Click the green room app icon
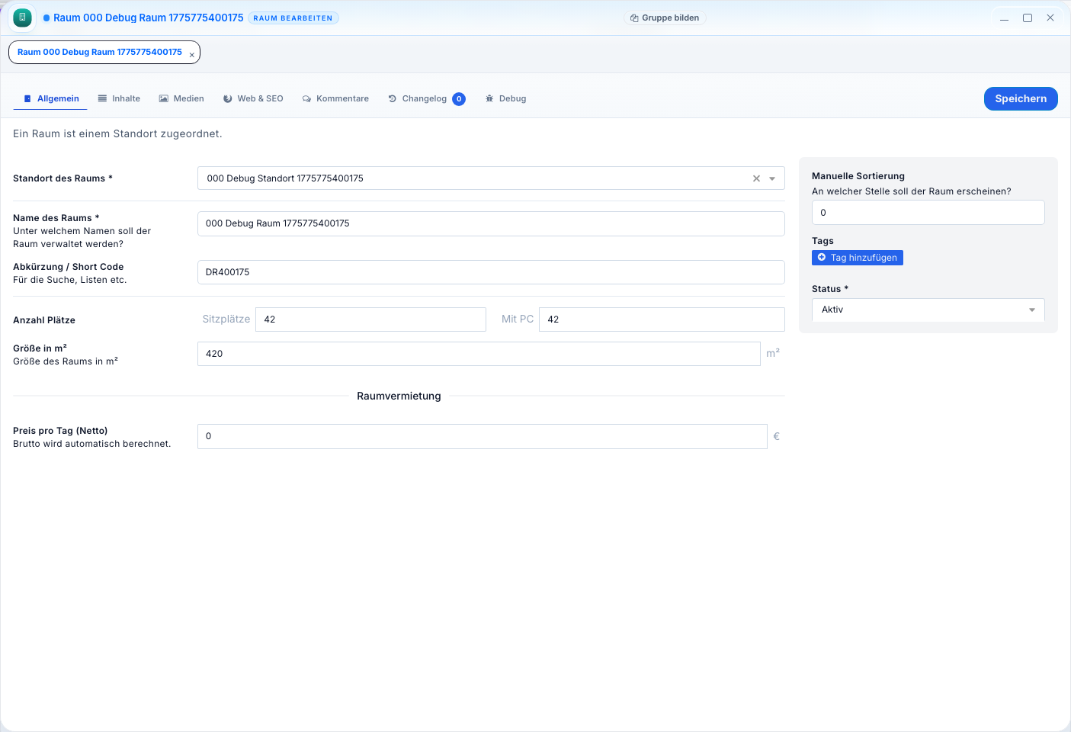This screenshot has height=732, width=1071. 22,18
